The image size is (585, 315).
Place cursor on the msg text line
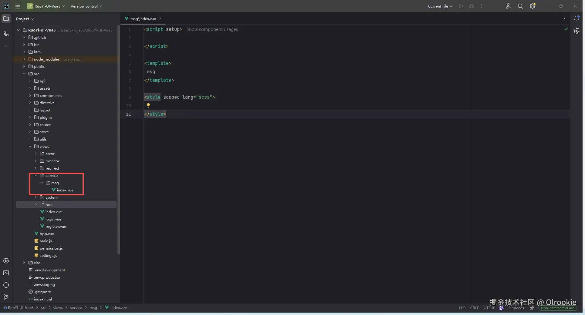151,72
